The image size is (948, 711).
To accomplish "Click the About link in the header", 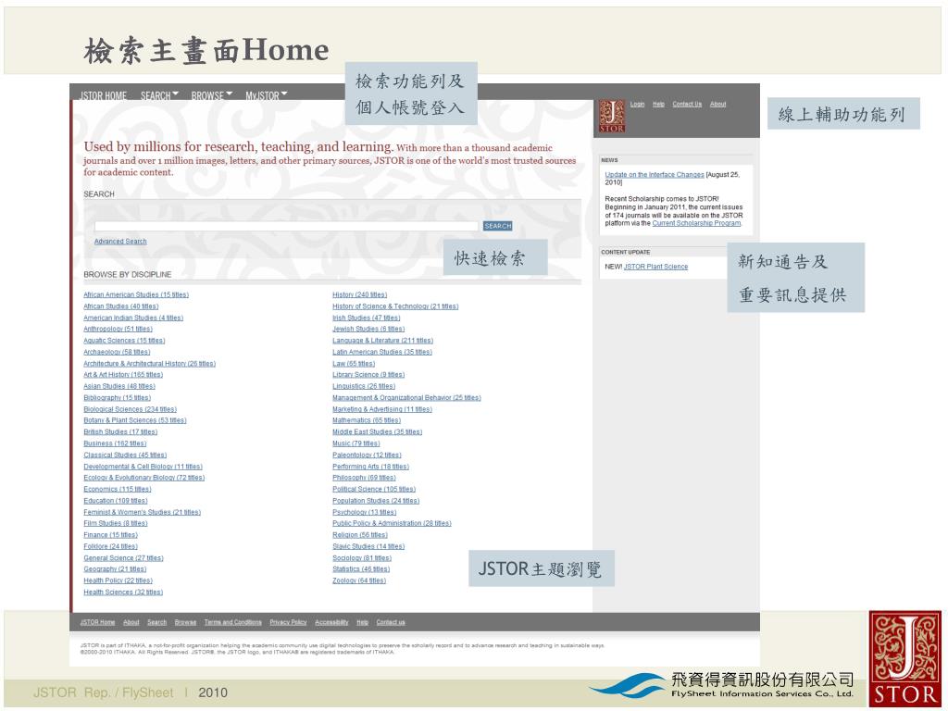I will (717, 104).
